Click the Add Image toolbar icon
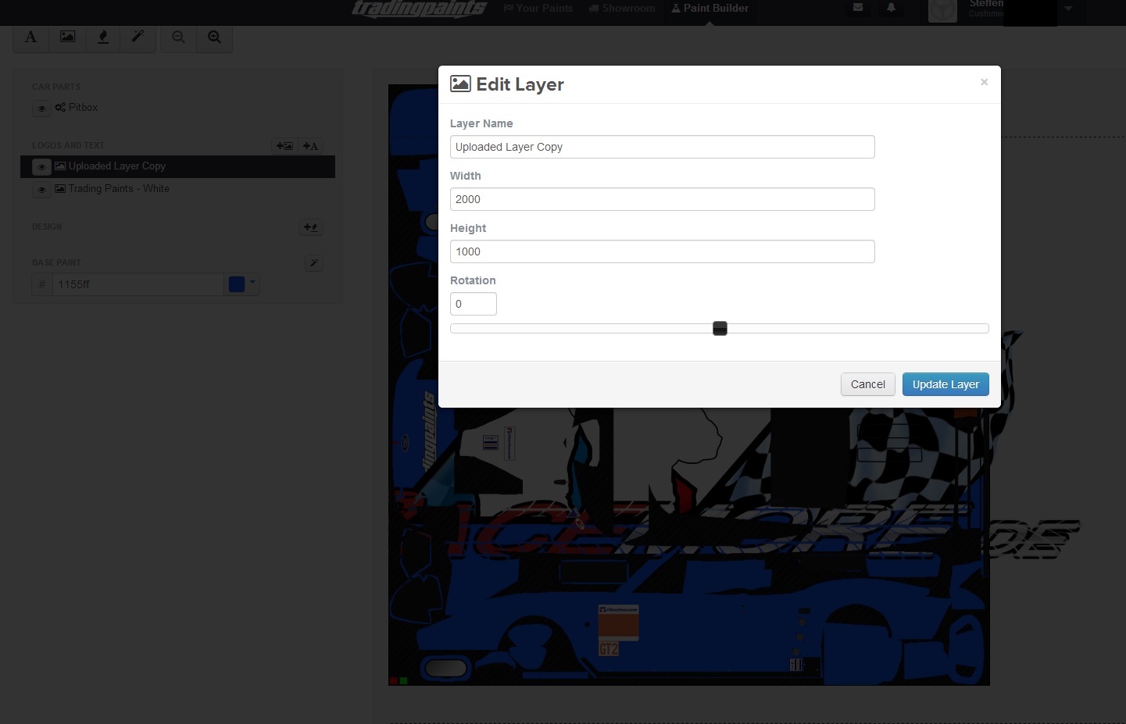The image size is (1126, 724). 68,37
